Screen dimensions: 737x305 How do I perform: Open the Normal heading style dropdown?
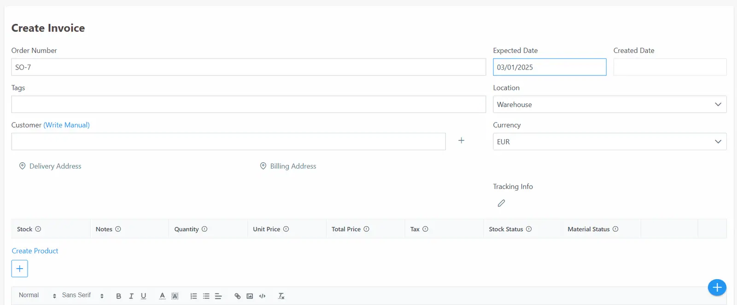(37, 295)
